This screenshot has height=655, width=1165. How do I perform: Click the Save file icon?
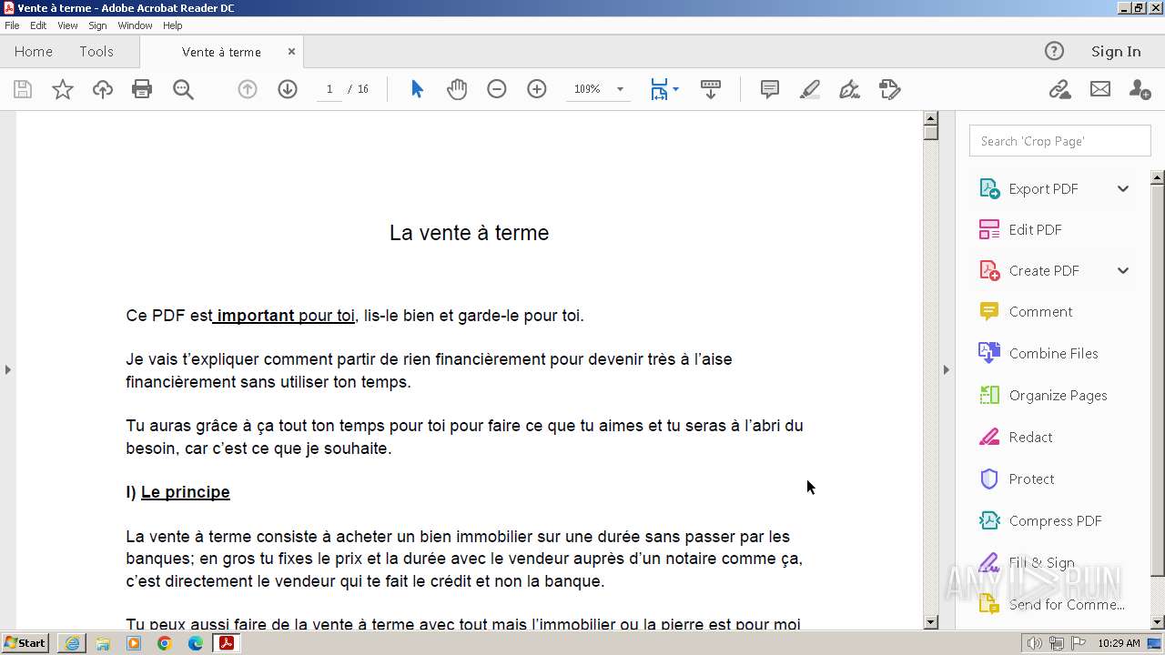23,89
